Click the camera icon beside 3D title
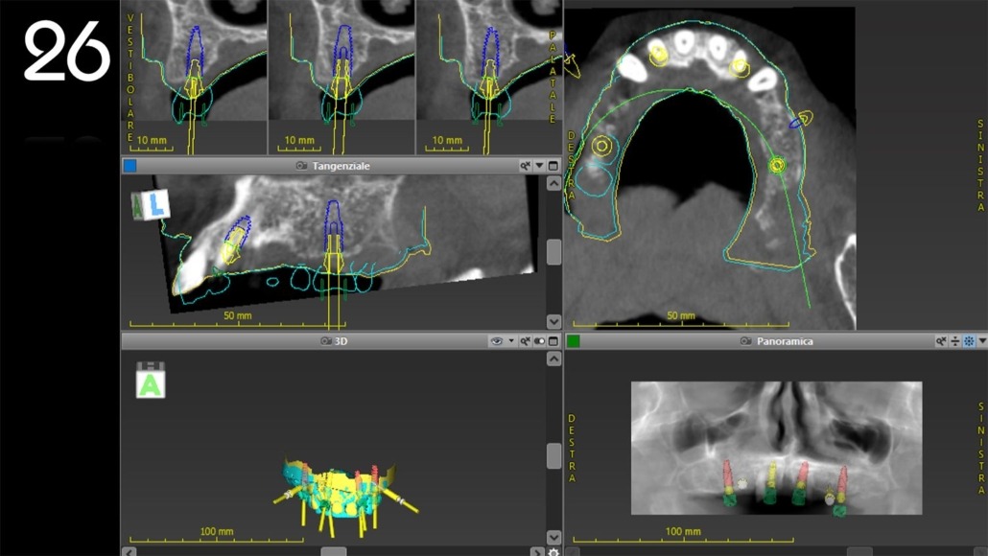Viewport: 988px width, 556px height. [326, 341]
